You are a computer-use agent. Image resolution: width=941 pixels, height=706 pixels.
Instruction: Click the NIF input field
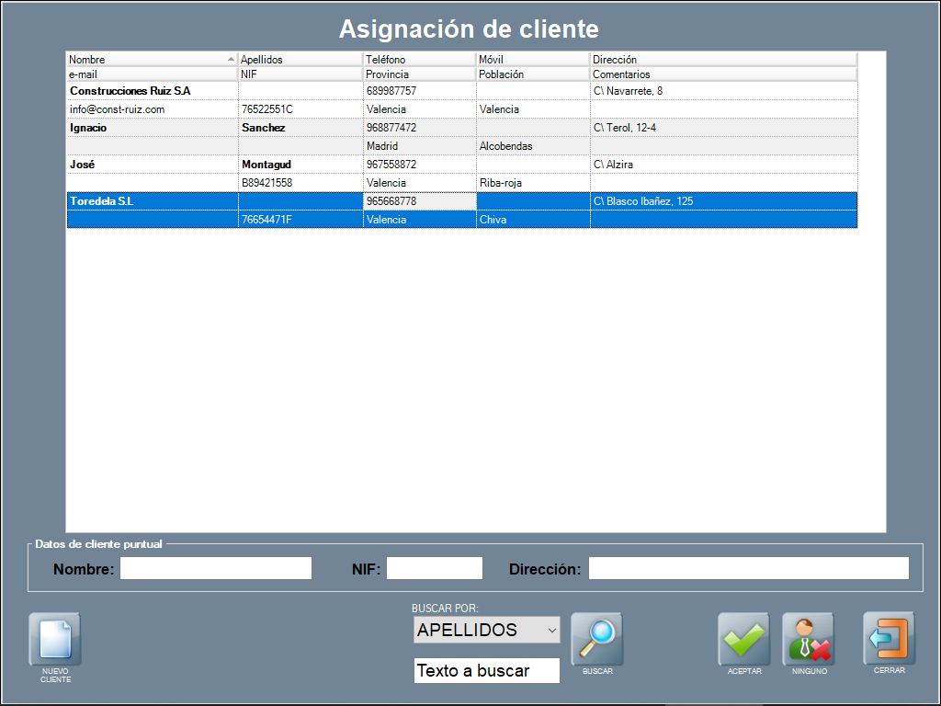coord(434,569)
